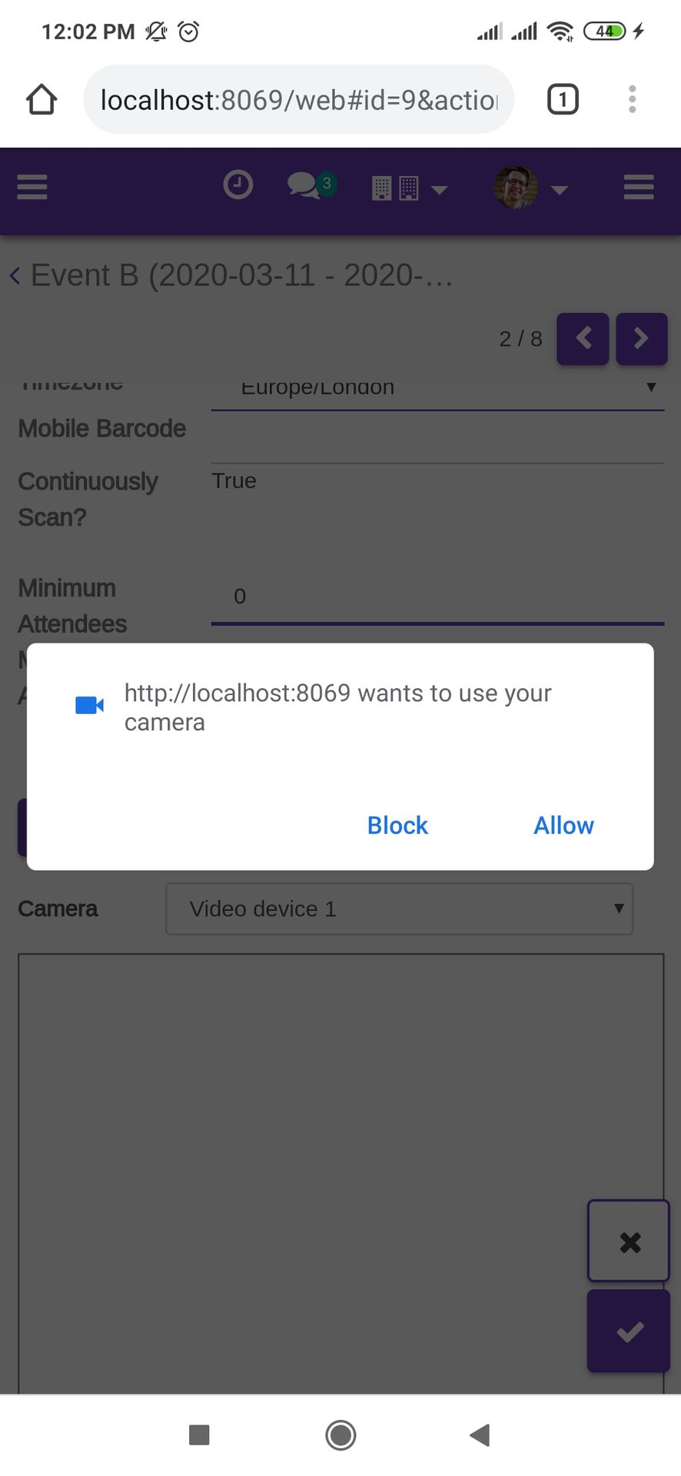Block camera access for localhost
The width and height of the screenshot is (681, 1476).
point(397,825)
